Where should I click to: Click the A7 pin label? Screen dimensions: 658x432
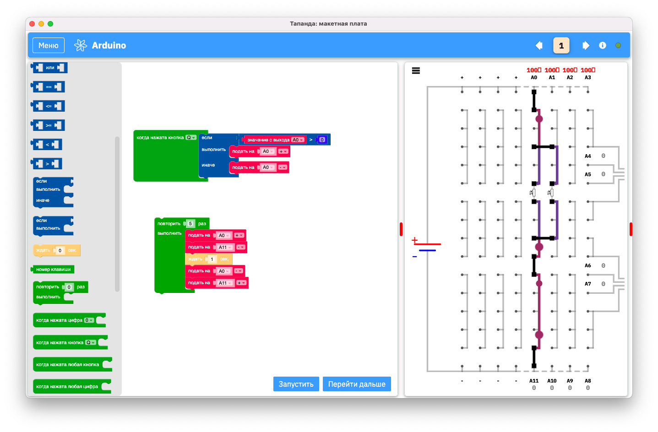click(x=588, y=284)
